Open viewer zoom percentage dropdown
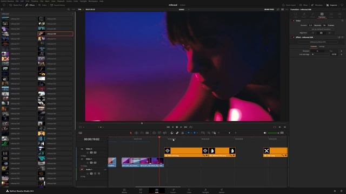Viewport: 346px width, 194px height. coord(81,10)
